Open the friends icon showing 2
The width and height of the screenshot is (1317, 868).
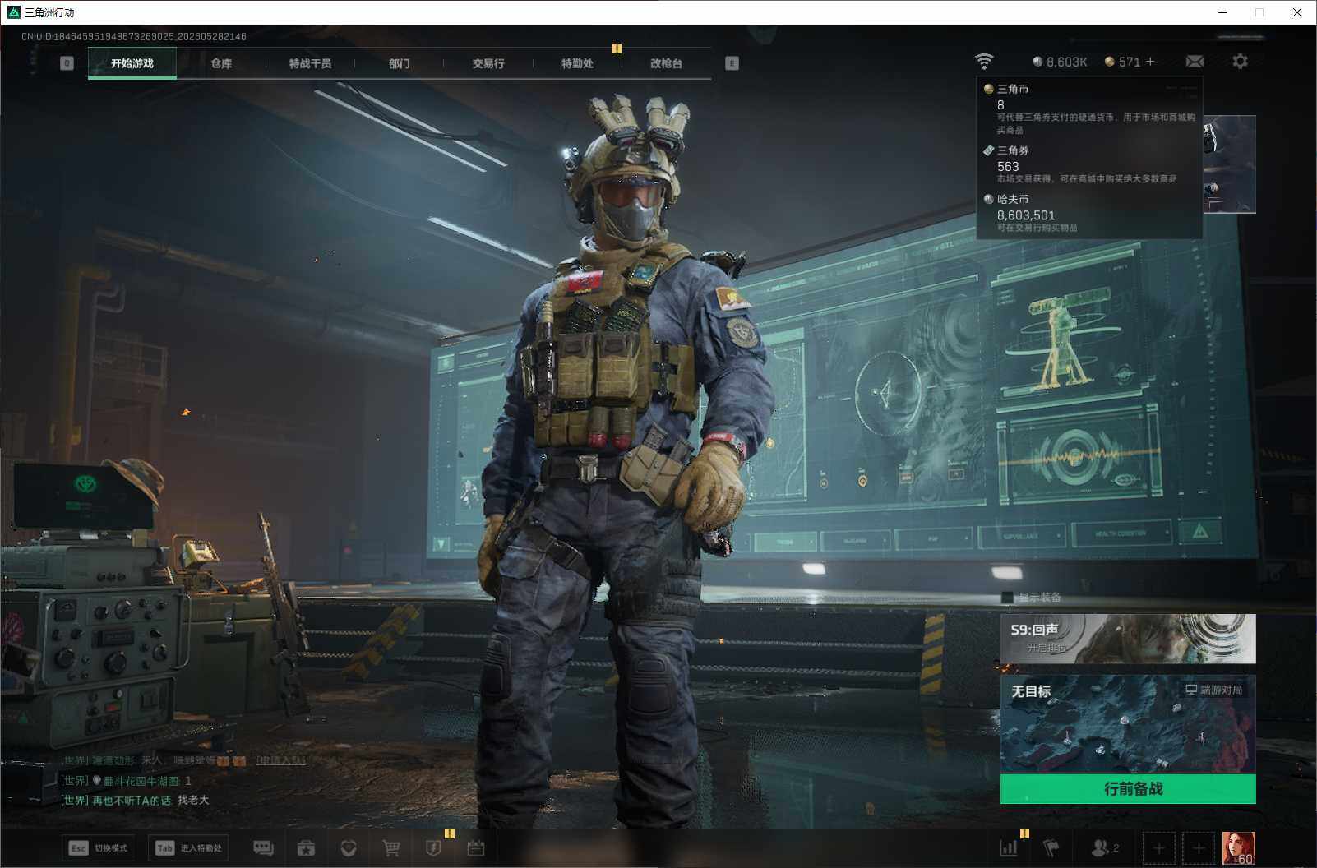1104,847
